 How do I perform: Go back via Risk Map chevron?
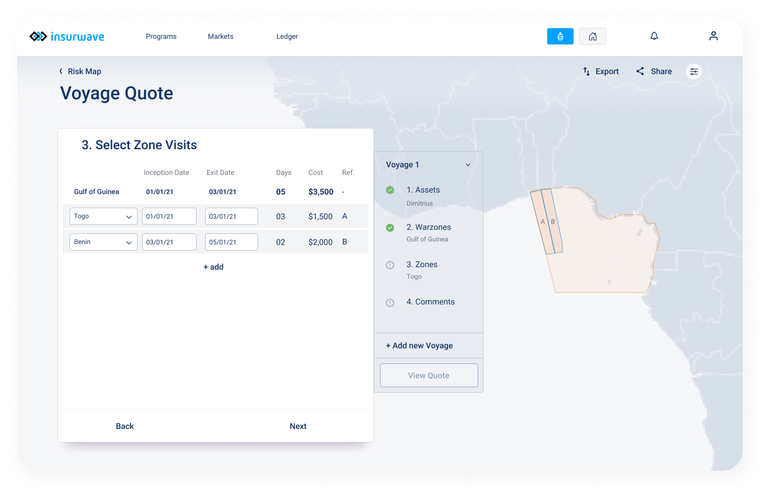(61, 71)
